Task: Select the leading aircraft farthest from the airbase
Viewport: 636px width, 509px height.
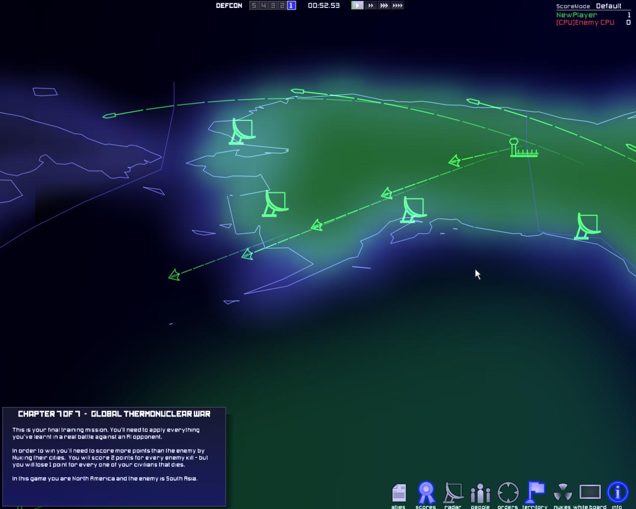Action: click(x=174, y=275)
